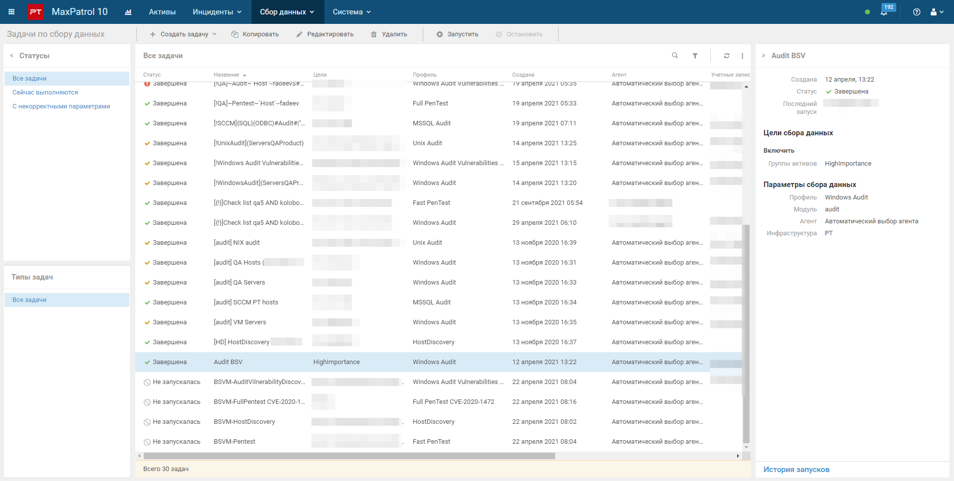The width and height of the screenshot is (954, 481).
Task: Open the apps grid menu
Action: point(11,12)
